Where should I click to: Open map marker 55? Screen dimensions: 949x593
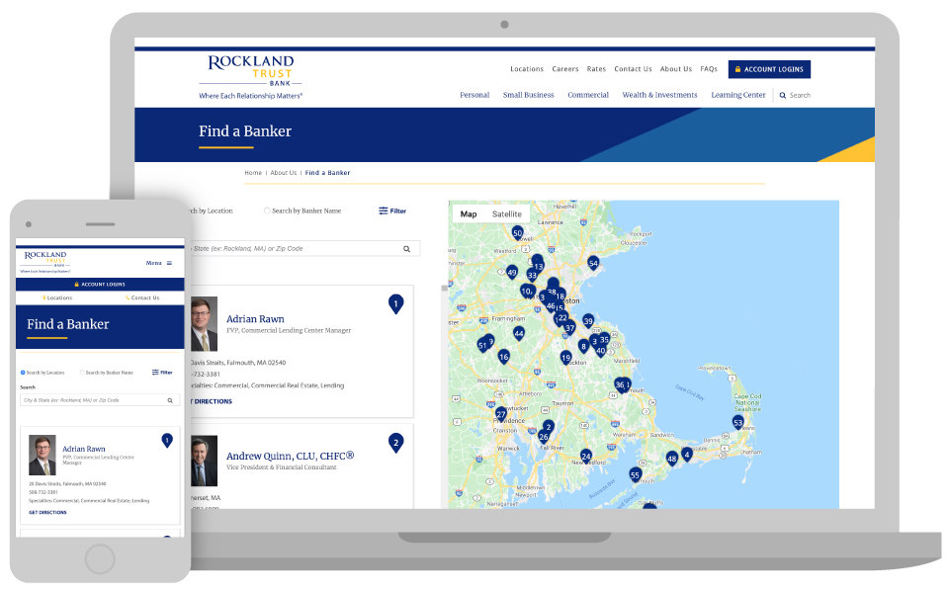(x=635, y=475)
